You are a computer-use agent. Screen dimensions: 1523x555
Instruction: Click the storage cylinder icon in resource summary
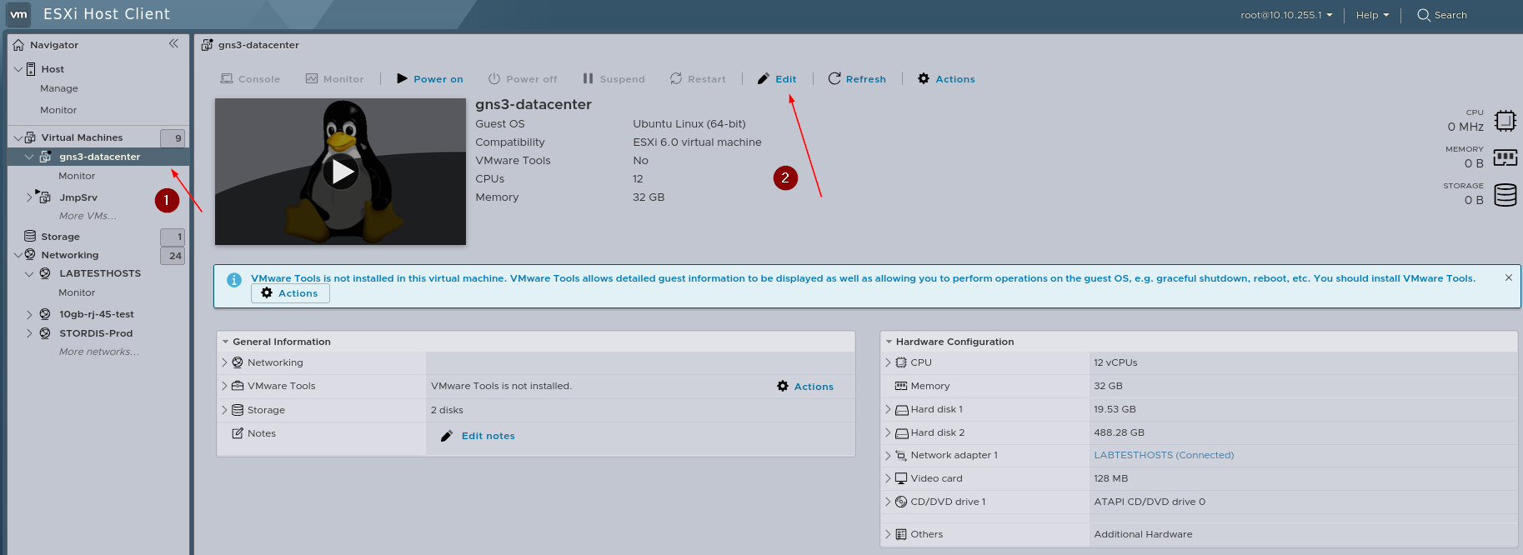click(x=1505, y=195)
